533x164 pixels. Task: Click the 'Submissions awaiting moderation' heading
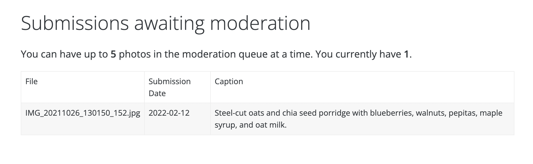(165, 23)
